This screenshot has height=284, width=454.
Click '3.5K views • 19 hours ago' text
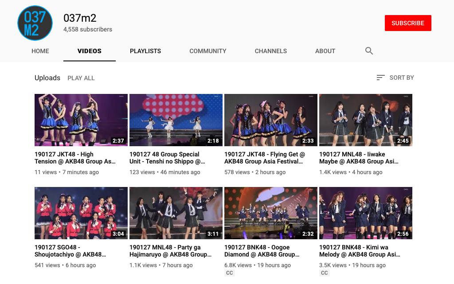(352, 265)
